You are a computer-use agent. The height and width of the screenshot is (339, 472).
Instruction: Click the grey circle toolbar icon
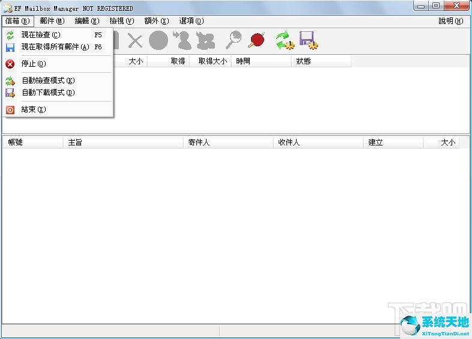pyautogui.click(x=159, y=40)
